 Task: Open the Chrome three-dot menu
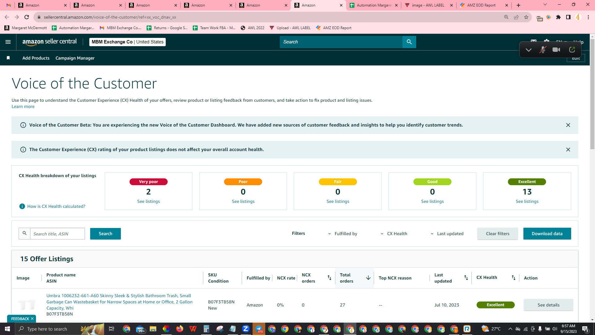coord(588,17)
